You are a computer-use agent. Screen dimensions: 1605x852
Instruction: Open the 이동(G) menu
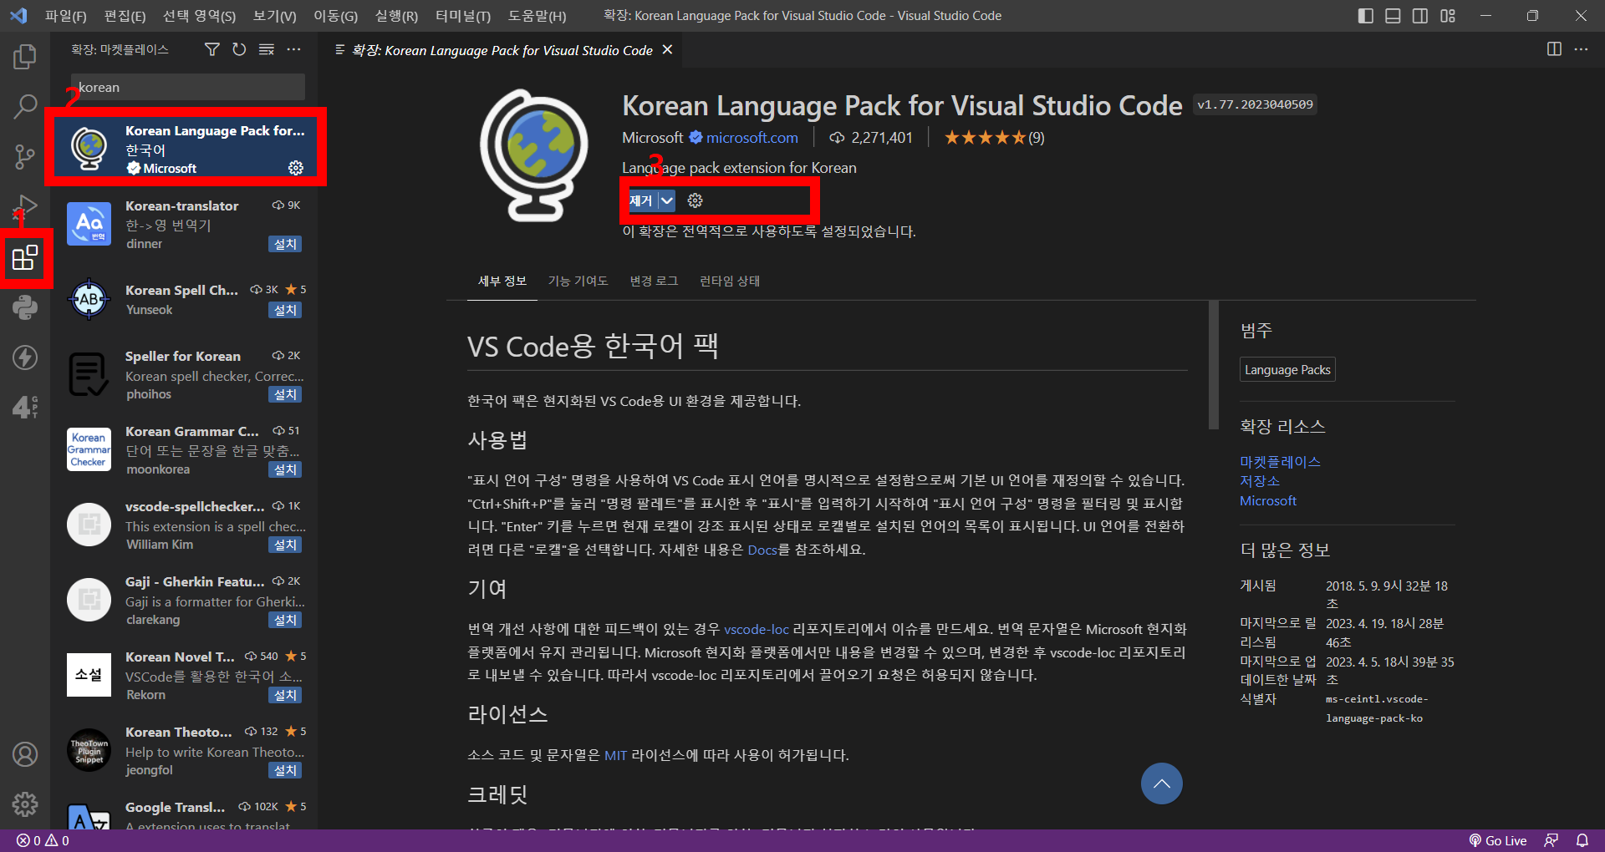click(x=335, y=16)
